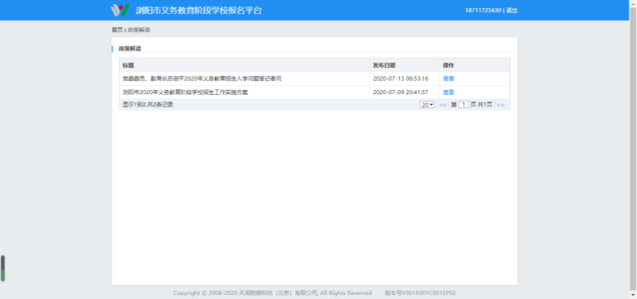Viewport: 637px width, 299px height.
Task: Click 退出 to log out
Action: [512, 11]
